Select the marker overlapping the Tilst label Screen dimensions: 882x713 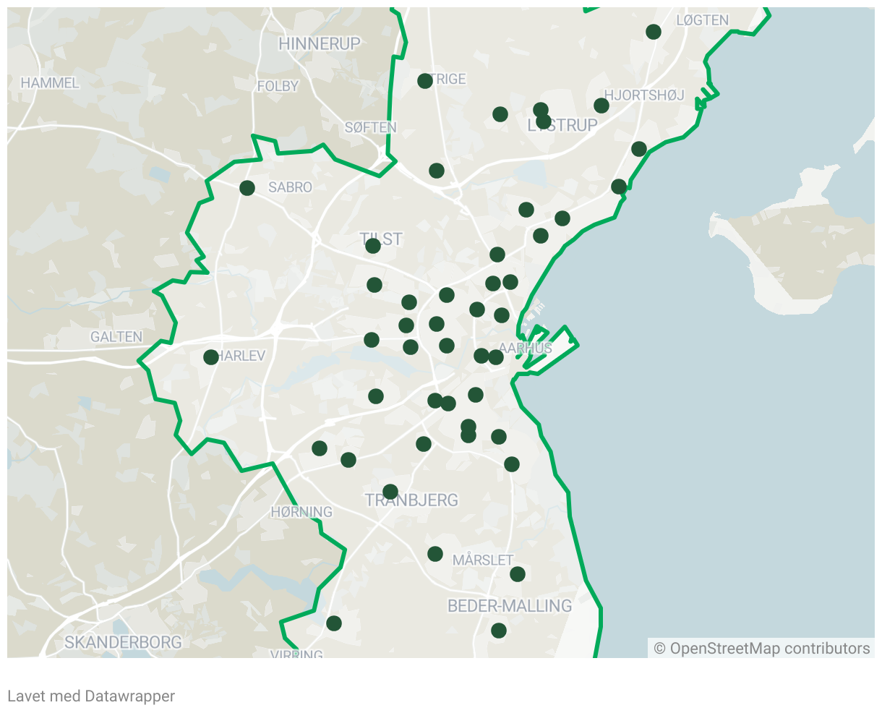[373, 246]
